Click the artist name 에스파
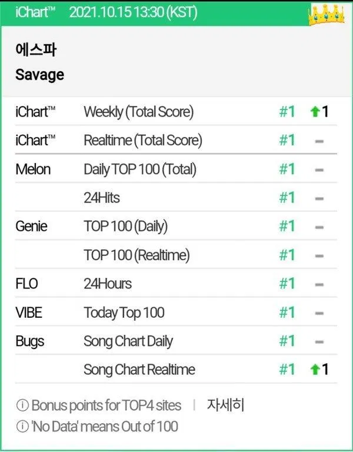This screenshot has height=452, width=353. (x=36, y=51)
